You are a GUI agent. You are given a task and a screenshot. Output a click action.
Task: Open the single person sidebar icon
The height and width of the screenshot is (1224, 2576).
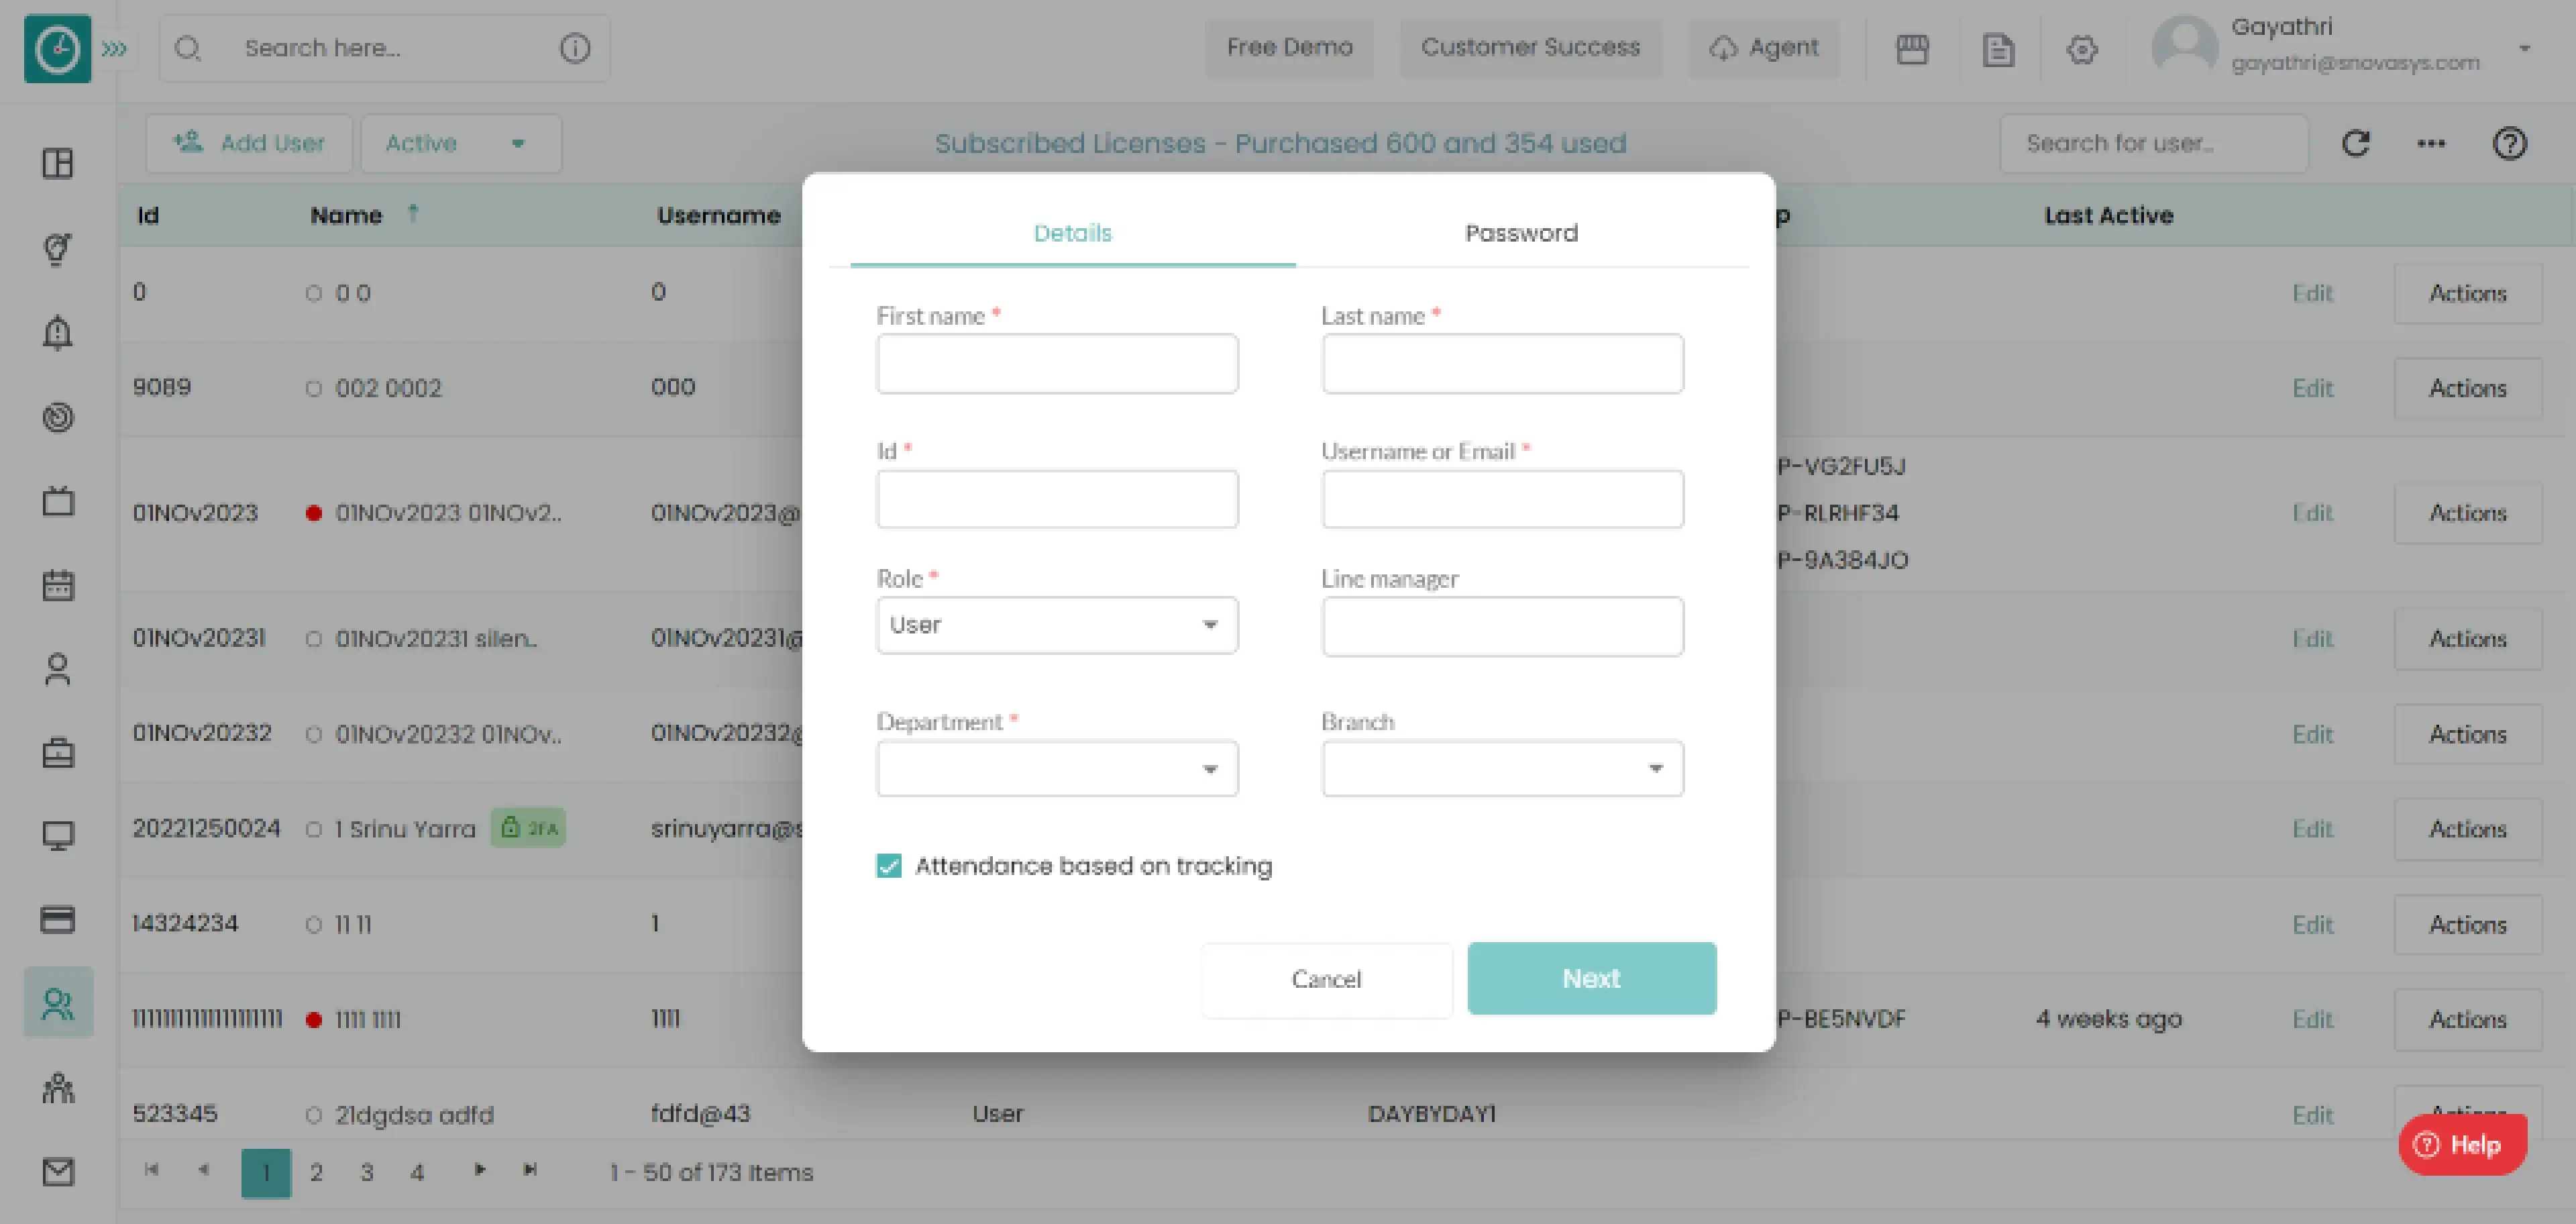(x=58, y=669)
